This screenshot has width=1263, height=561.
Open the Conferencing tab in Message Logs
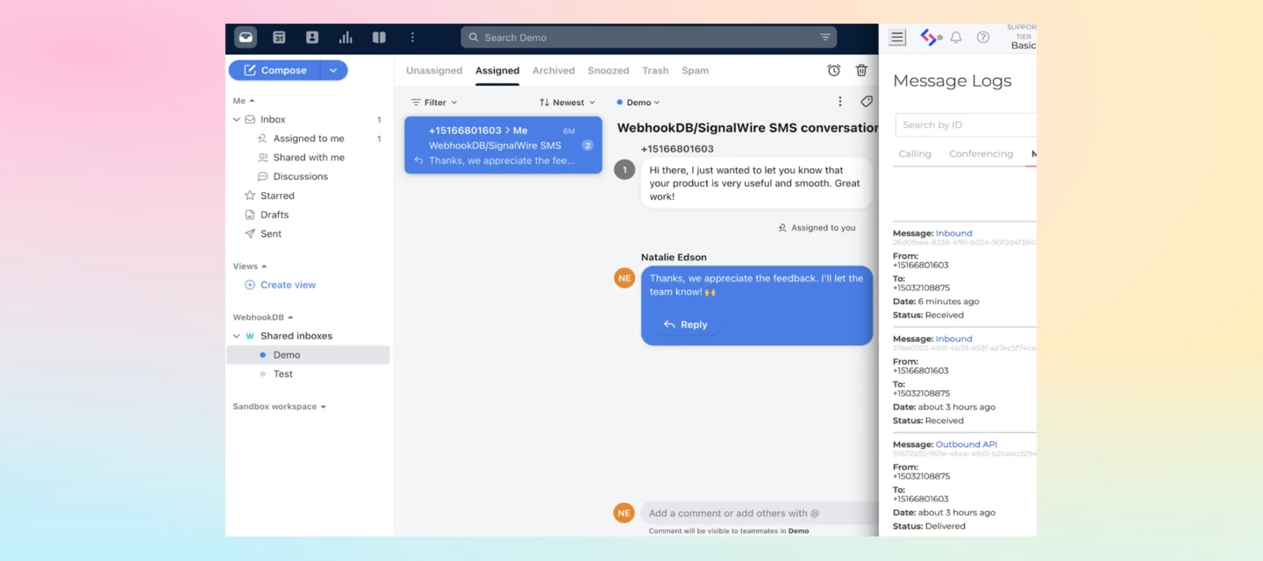click(x=981, y=153)
